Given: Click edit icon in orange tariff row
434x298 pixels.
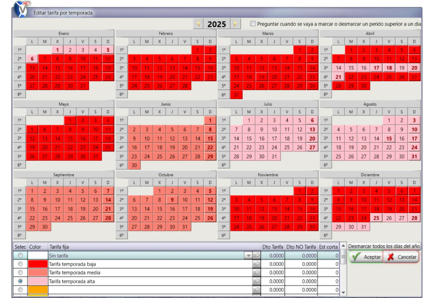Looking at the screenshot, I should pyautogui.click(x=257, y=290).
